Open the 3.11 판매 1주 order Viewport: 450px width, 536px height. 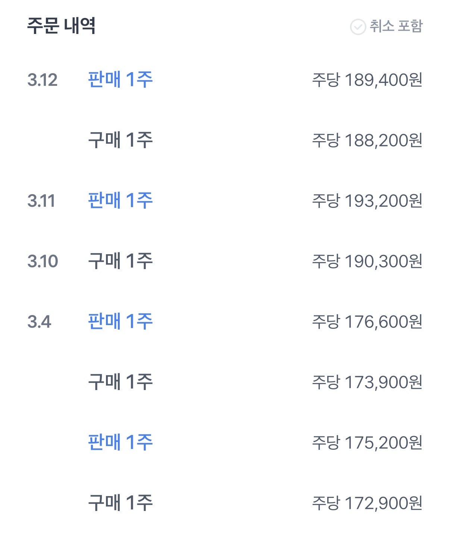(120, 200)
